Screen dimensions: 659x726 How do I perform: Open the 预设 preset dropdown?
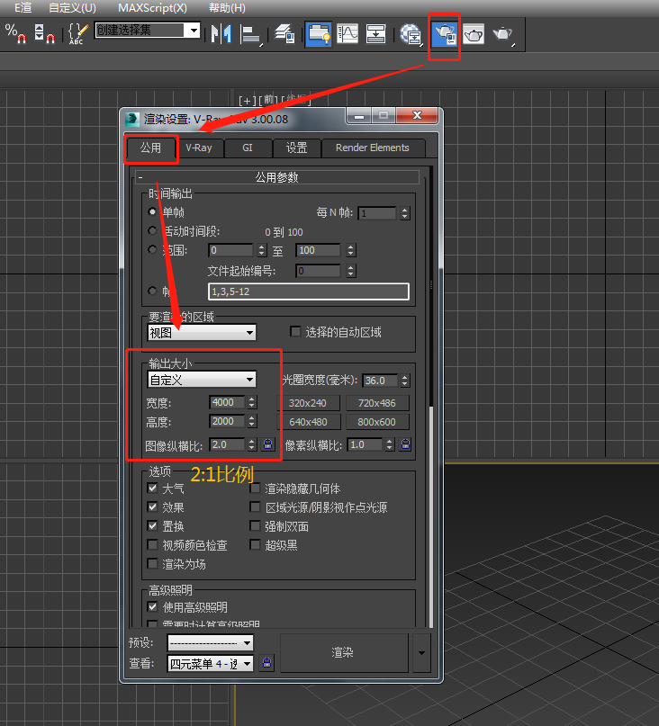[211, 642]
